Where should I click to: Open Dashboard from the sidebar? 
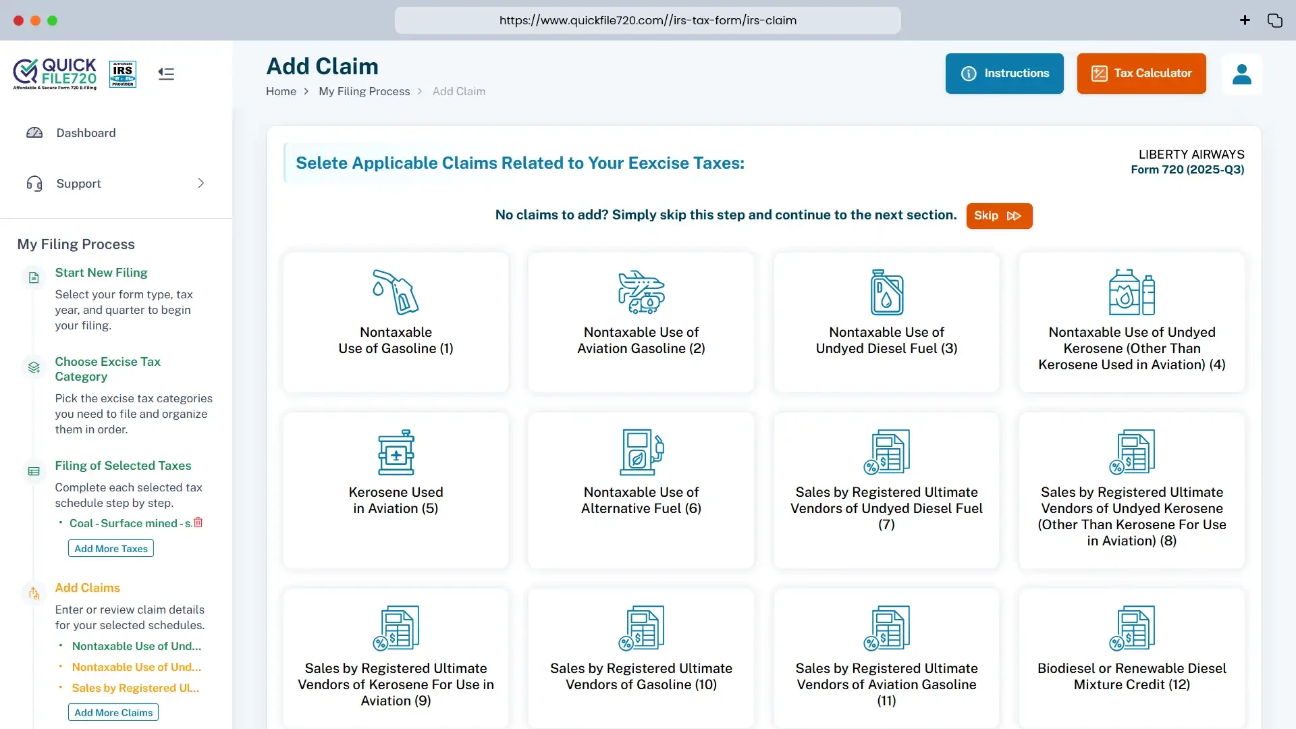coord(86,133)
